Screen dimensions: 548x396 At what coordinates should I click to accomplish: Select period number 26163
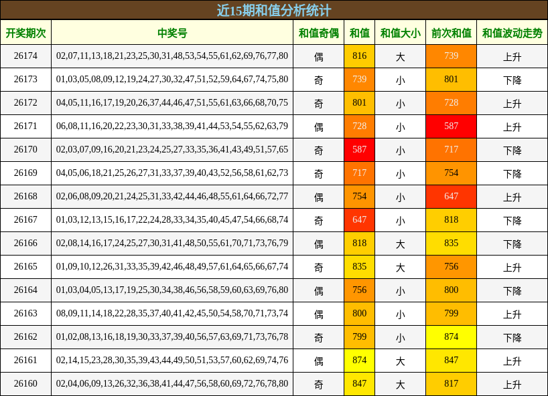point(25,313)
